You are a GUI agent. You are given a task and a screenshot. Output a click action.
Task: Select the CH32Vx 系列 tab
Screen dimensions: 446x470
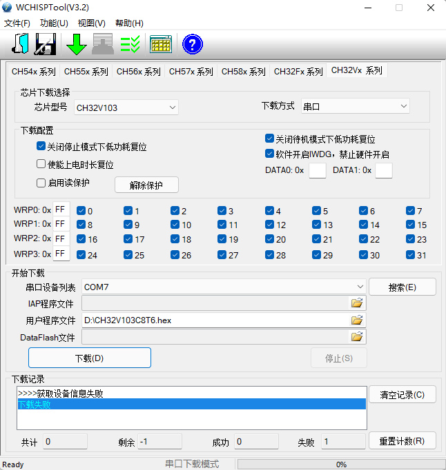click(357, 70)
